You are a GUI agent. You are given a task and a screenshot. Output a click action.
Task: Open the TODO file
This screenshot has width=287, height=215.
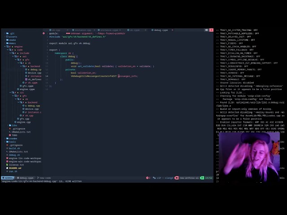tap(13, 135)
